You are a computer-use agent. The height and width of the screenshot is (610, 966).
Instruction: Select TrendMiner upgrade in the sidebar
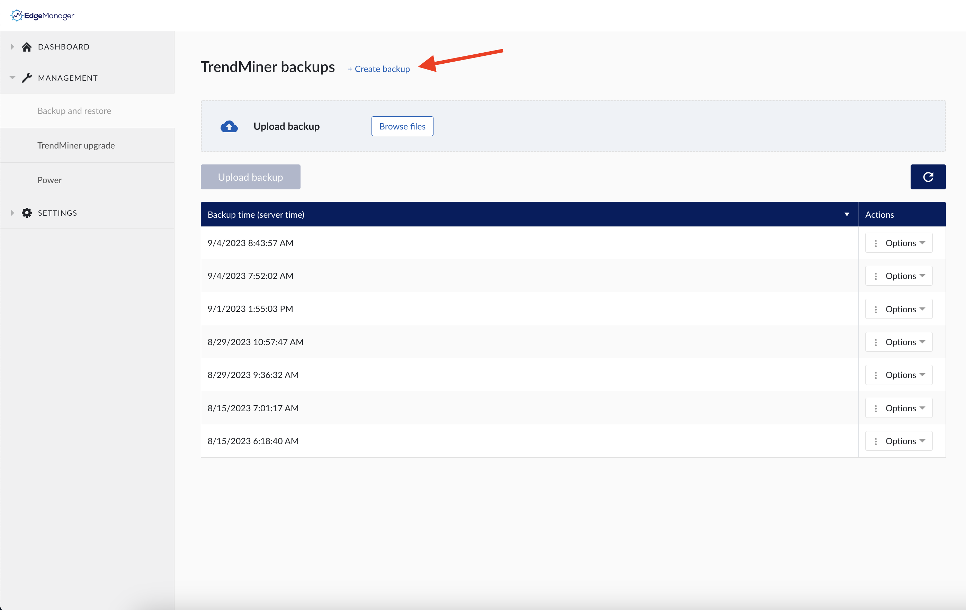click(x=76, y=145)
